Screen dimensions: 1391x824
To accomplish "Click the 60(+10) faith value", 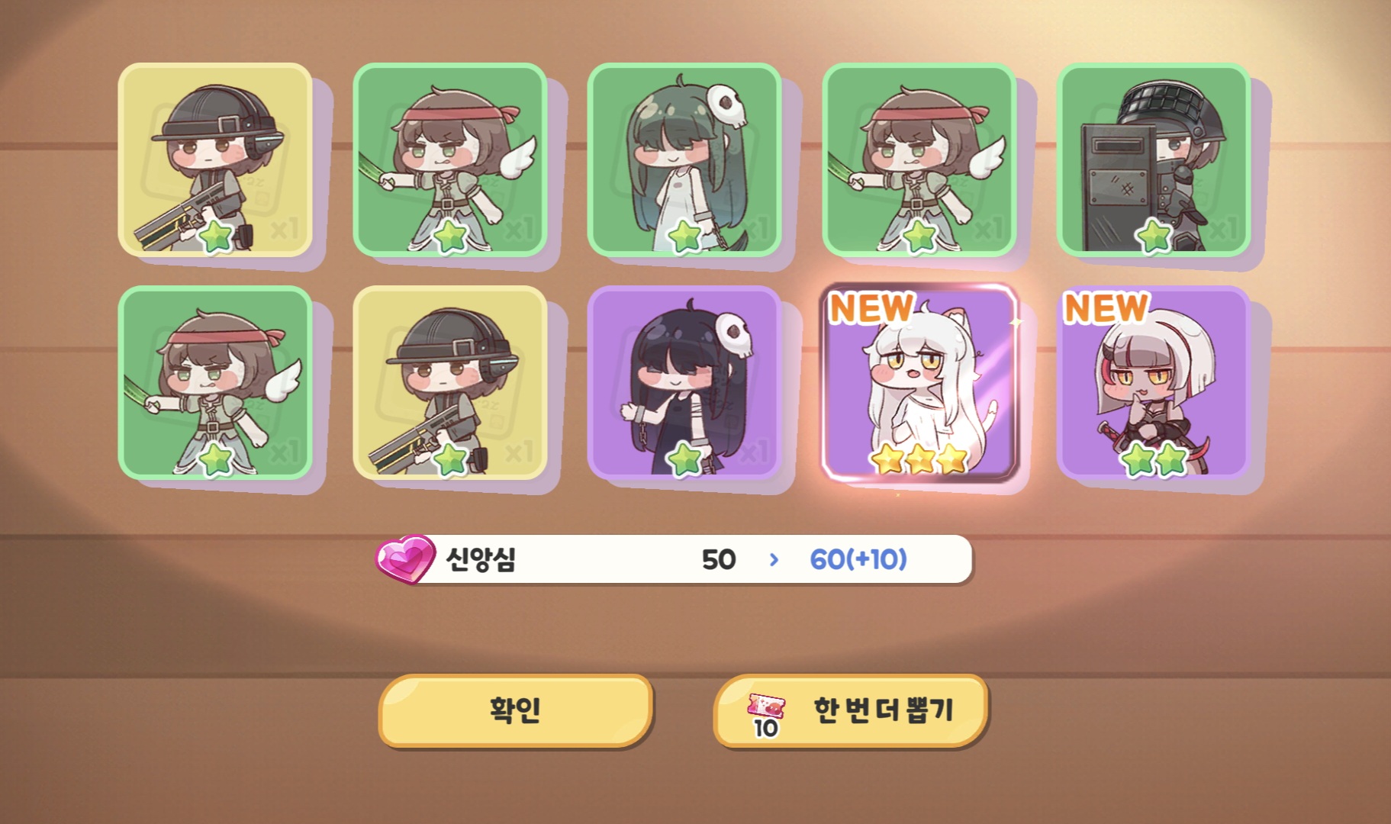I will (858, 559).
